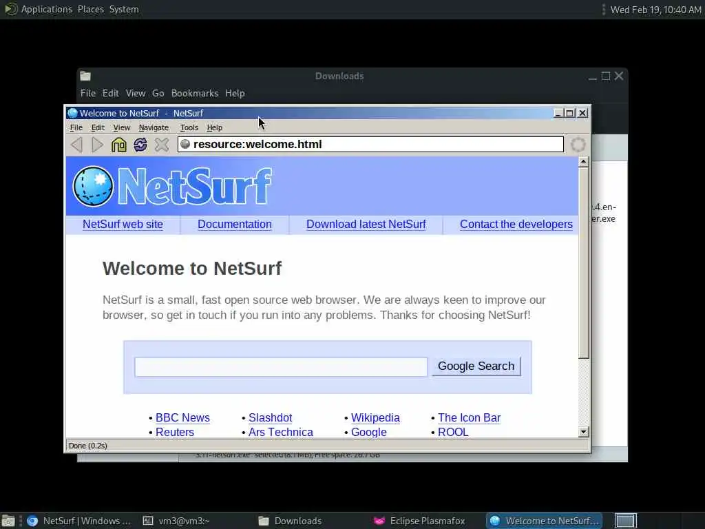Maximize the Downloads file manager window
Screen dimensions: 705x529
pos(606,76)
